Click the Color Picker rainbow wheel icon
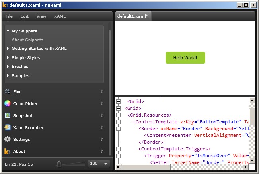Viewport: 259px width, 174px height. [8, 103]
